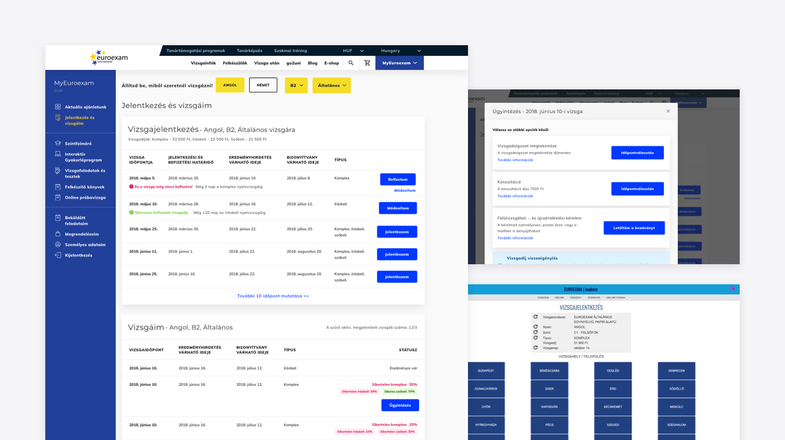Click the Felkészítő könyvek book icon
The image size is (785, 440).
pos(58,187)
